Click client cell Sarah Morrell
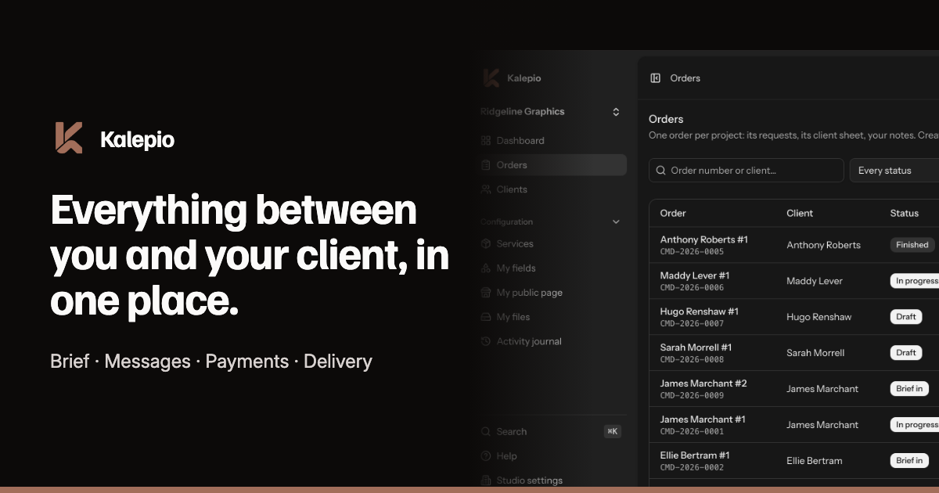939x493 pixels. coord(815,353)
